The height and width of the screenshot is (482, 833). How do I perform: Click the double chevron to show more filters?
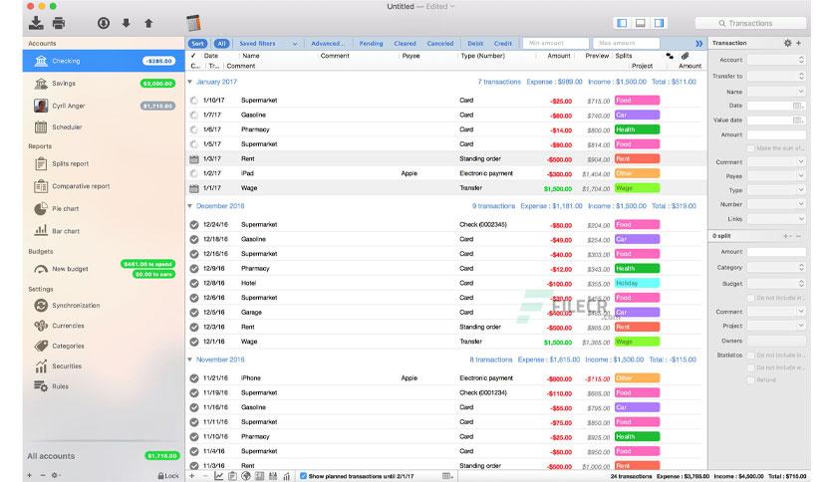coord(699,44)
